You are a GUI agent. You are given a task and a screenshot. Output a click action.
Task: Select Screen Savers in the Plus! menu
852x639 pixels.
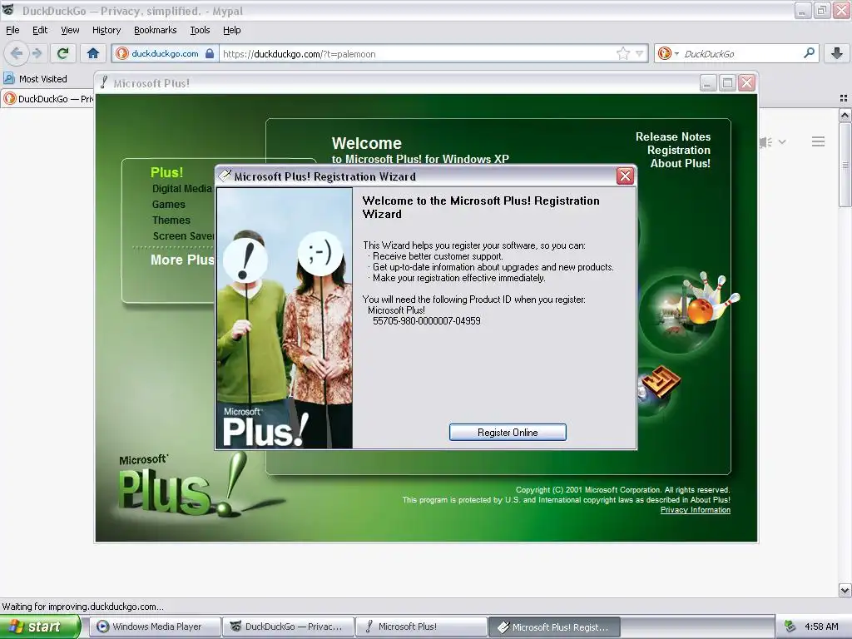point(184,235)
